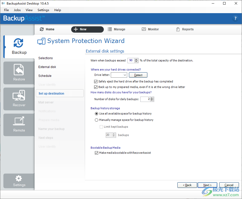242x199 pixels.
Task: Switch to the Manage tab
Action: (117, 29)
